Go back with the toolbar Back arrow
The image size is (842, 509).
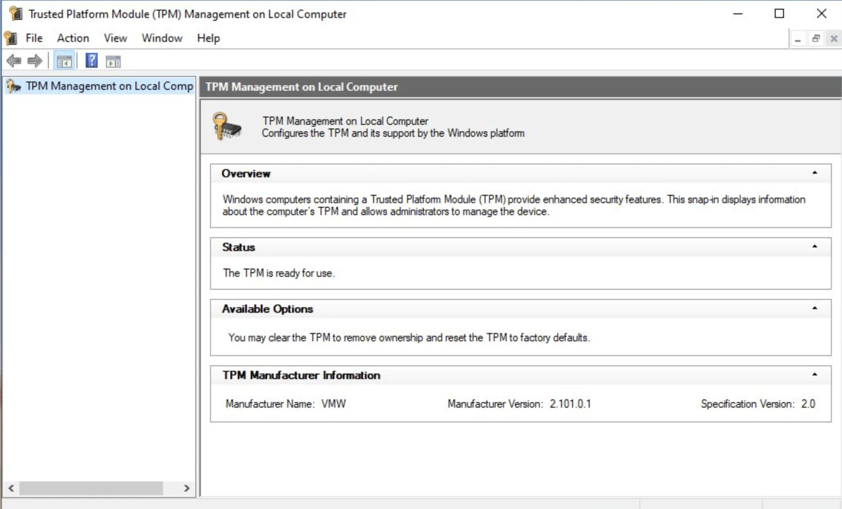14,61
